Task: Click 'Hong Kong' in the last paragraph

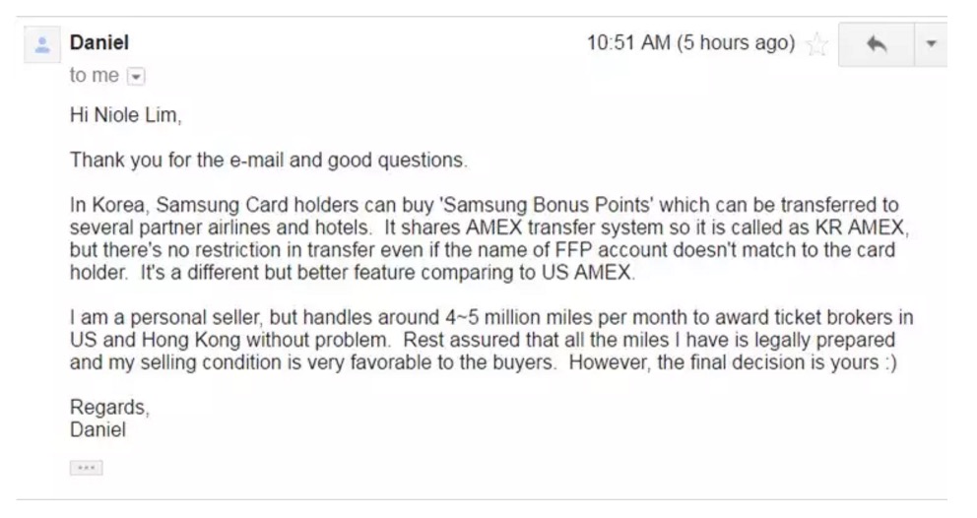Action: coord(191,340)
